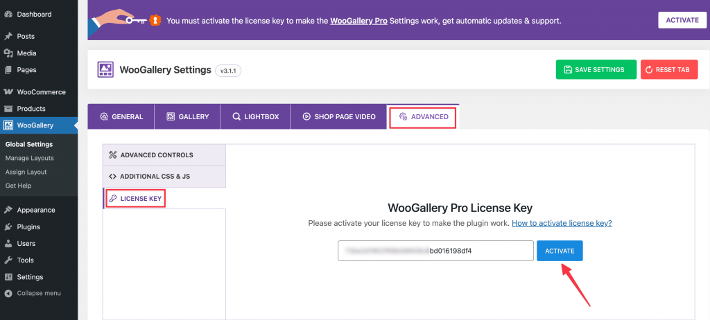Click the license key input field
710x320 pixels.
[435, 251]
